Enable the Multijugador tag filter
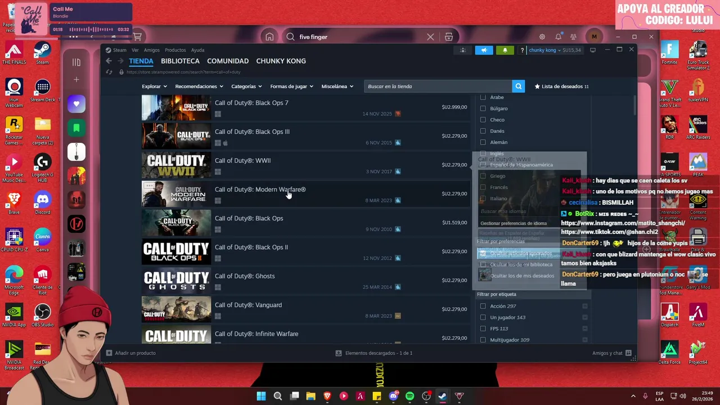The image size is (720, 405). pos(483,340)
